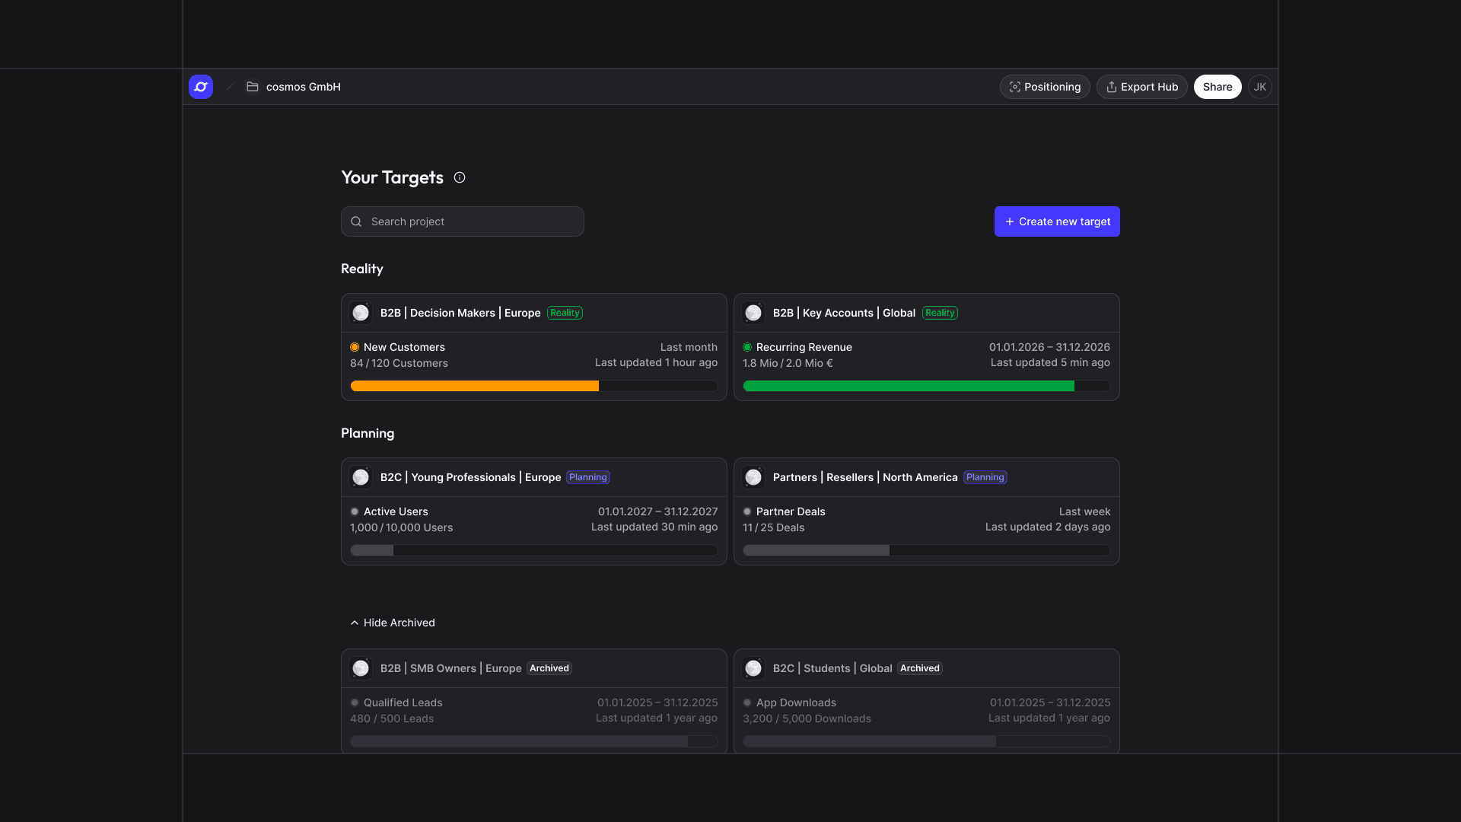
Task: Click the Planning section heading
Action: [368, 433]
